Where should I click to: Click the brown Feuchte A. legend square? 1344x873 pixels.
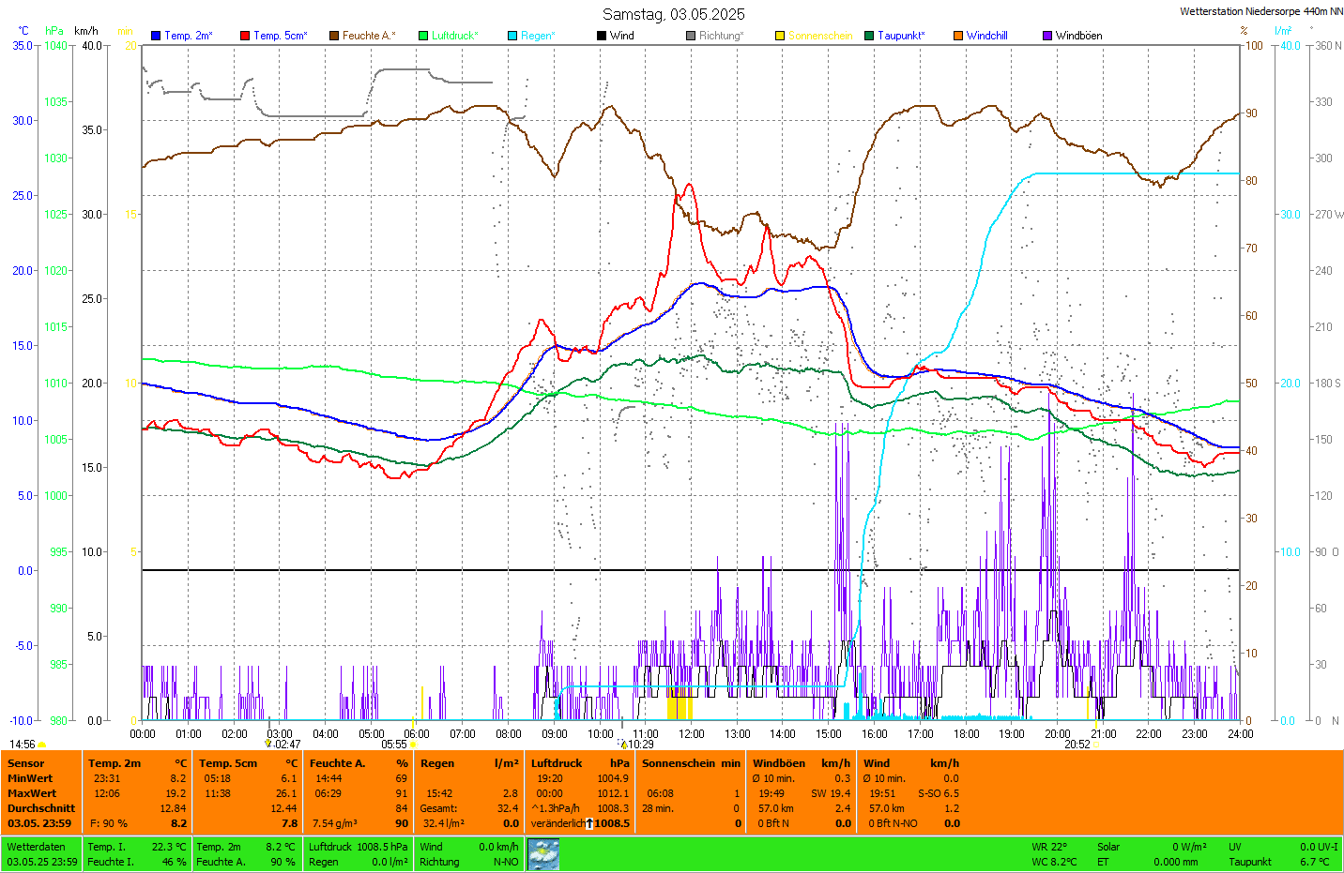334,36
